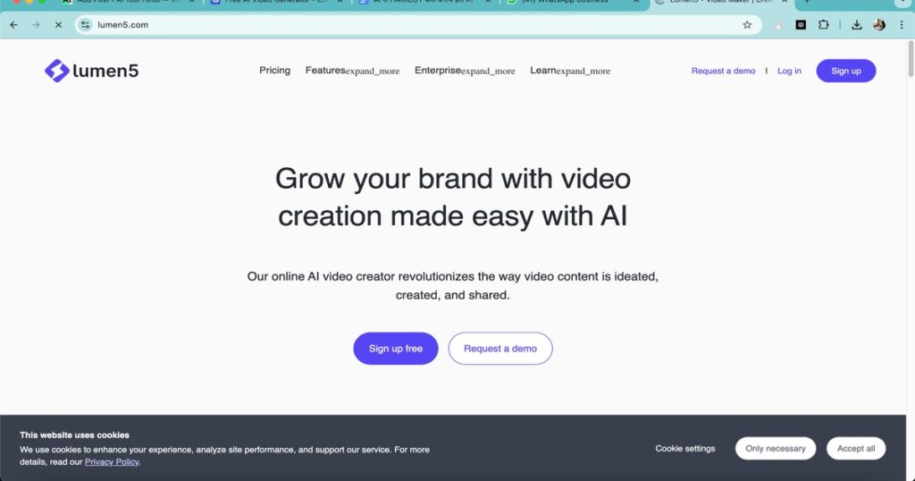Open the browser extensions puzzle icon
This screenshot has height=481, width=915.
click(823, 24)
